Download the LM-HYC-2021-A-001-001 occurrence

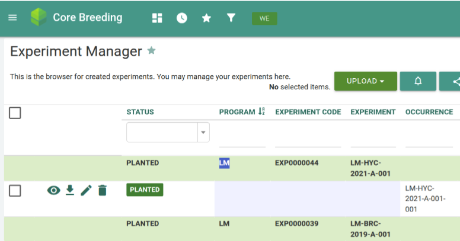tap(70, 190)
